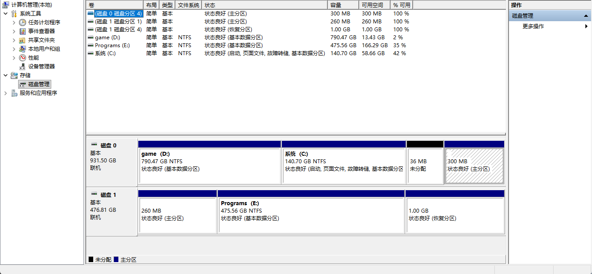The height and width of the screenshot is (274, 592).
Task: Collapse the 磁盘管理 section in the 操作 pane
Action: [x=586, y=16]
